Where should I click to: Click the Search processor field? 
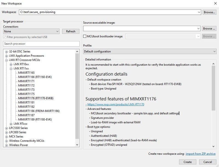coord(41,44)
